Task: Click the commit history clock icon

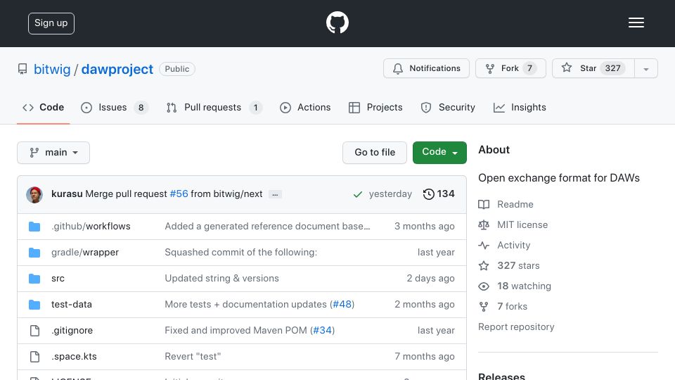Action: (428, 194)
